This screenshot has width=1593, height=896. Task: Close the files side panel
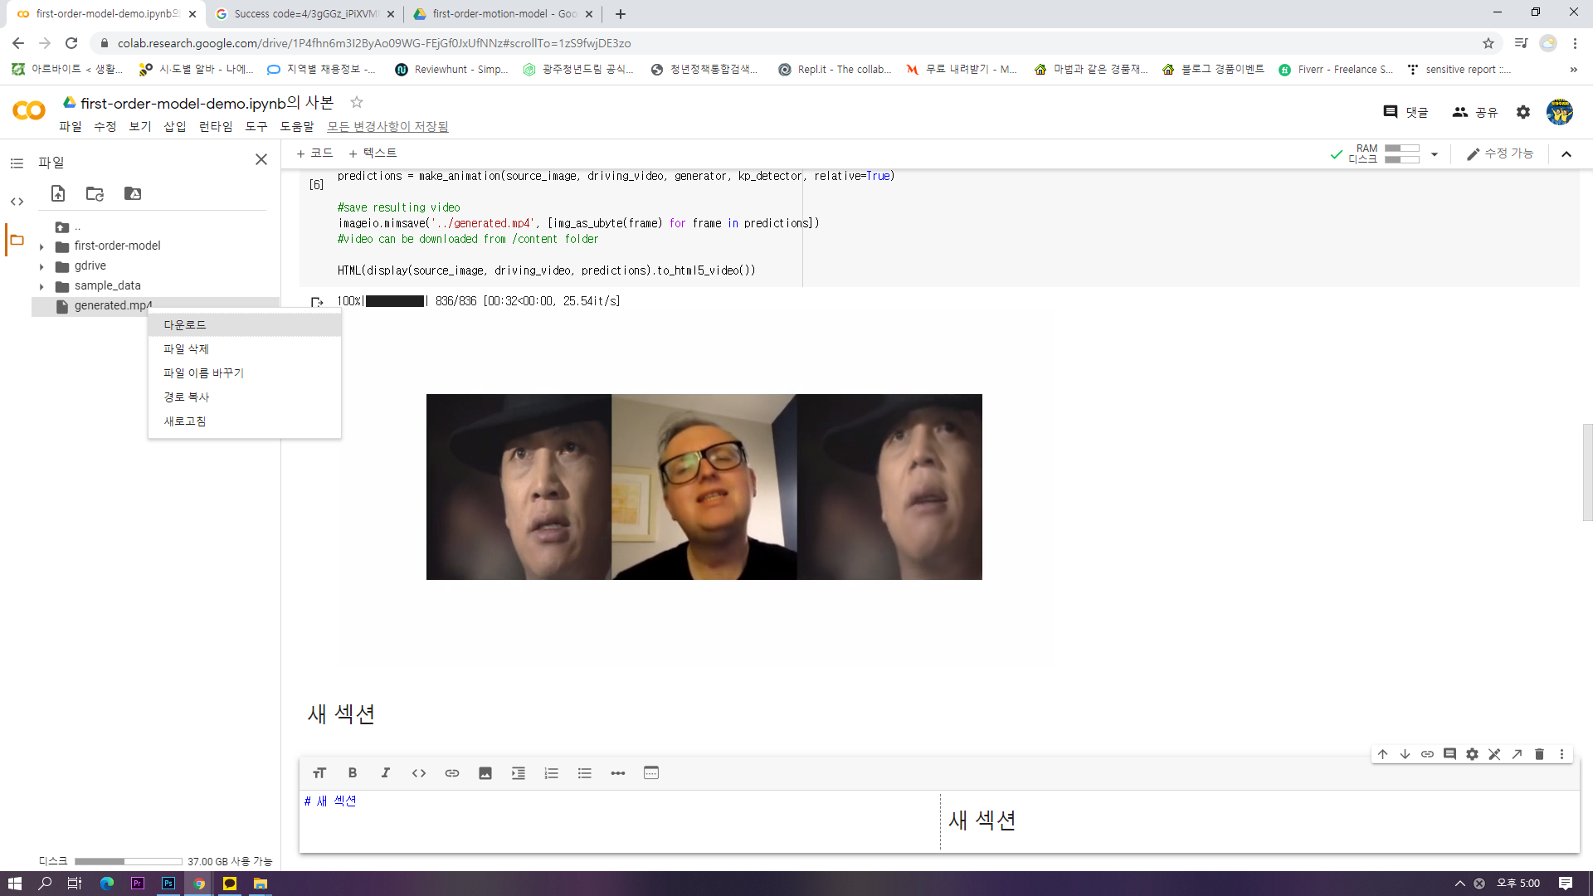click(261, 159)
